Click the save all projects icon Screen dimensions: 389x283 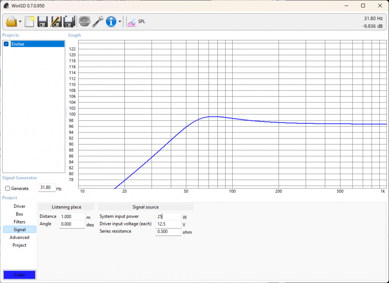[69, 21]
